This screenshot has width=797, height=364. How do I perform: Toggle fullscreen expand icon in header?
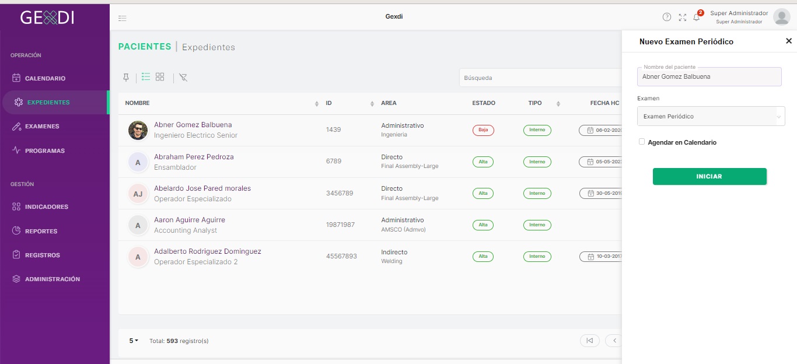683,17
